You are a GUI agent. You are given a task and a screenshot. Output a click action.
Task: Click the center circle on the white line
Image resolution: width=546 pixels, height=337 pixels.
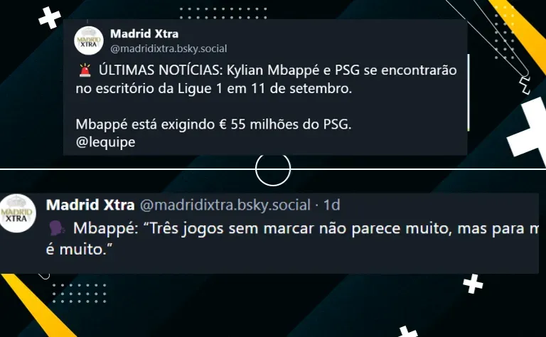click(x=273, y=168)
